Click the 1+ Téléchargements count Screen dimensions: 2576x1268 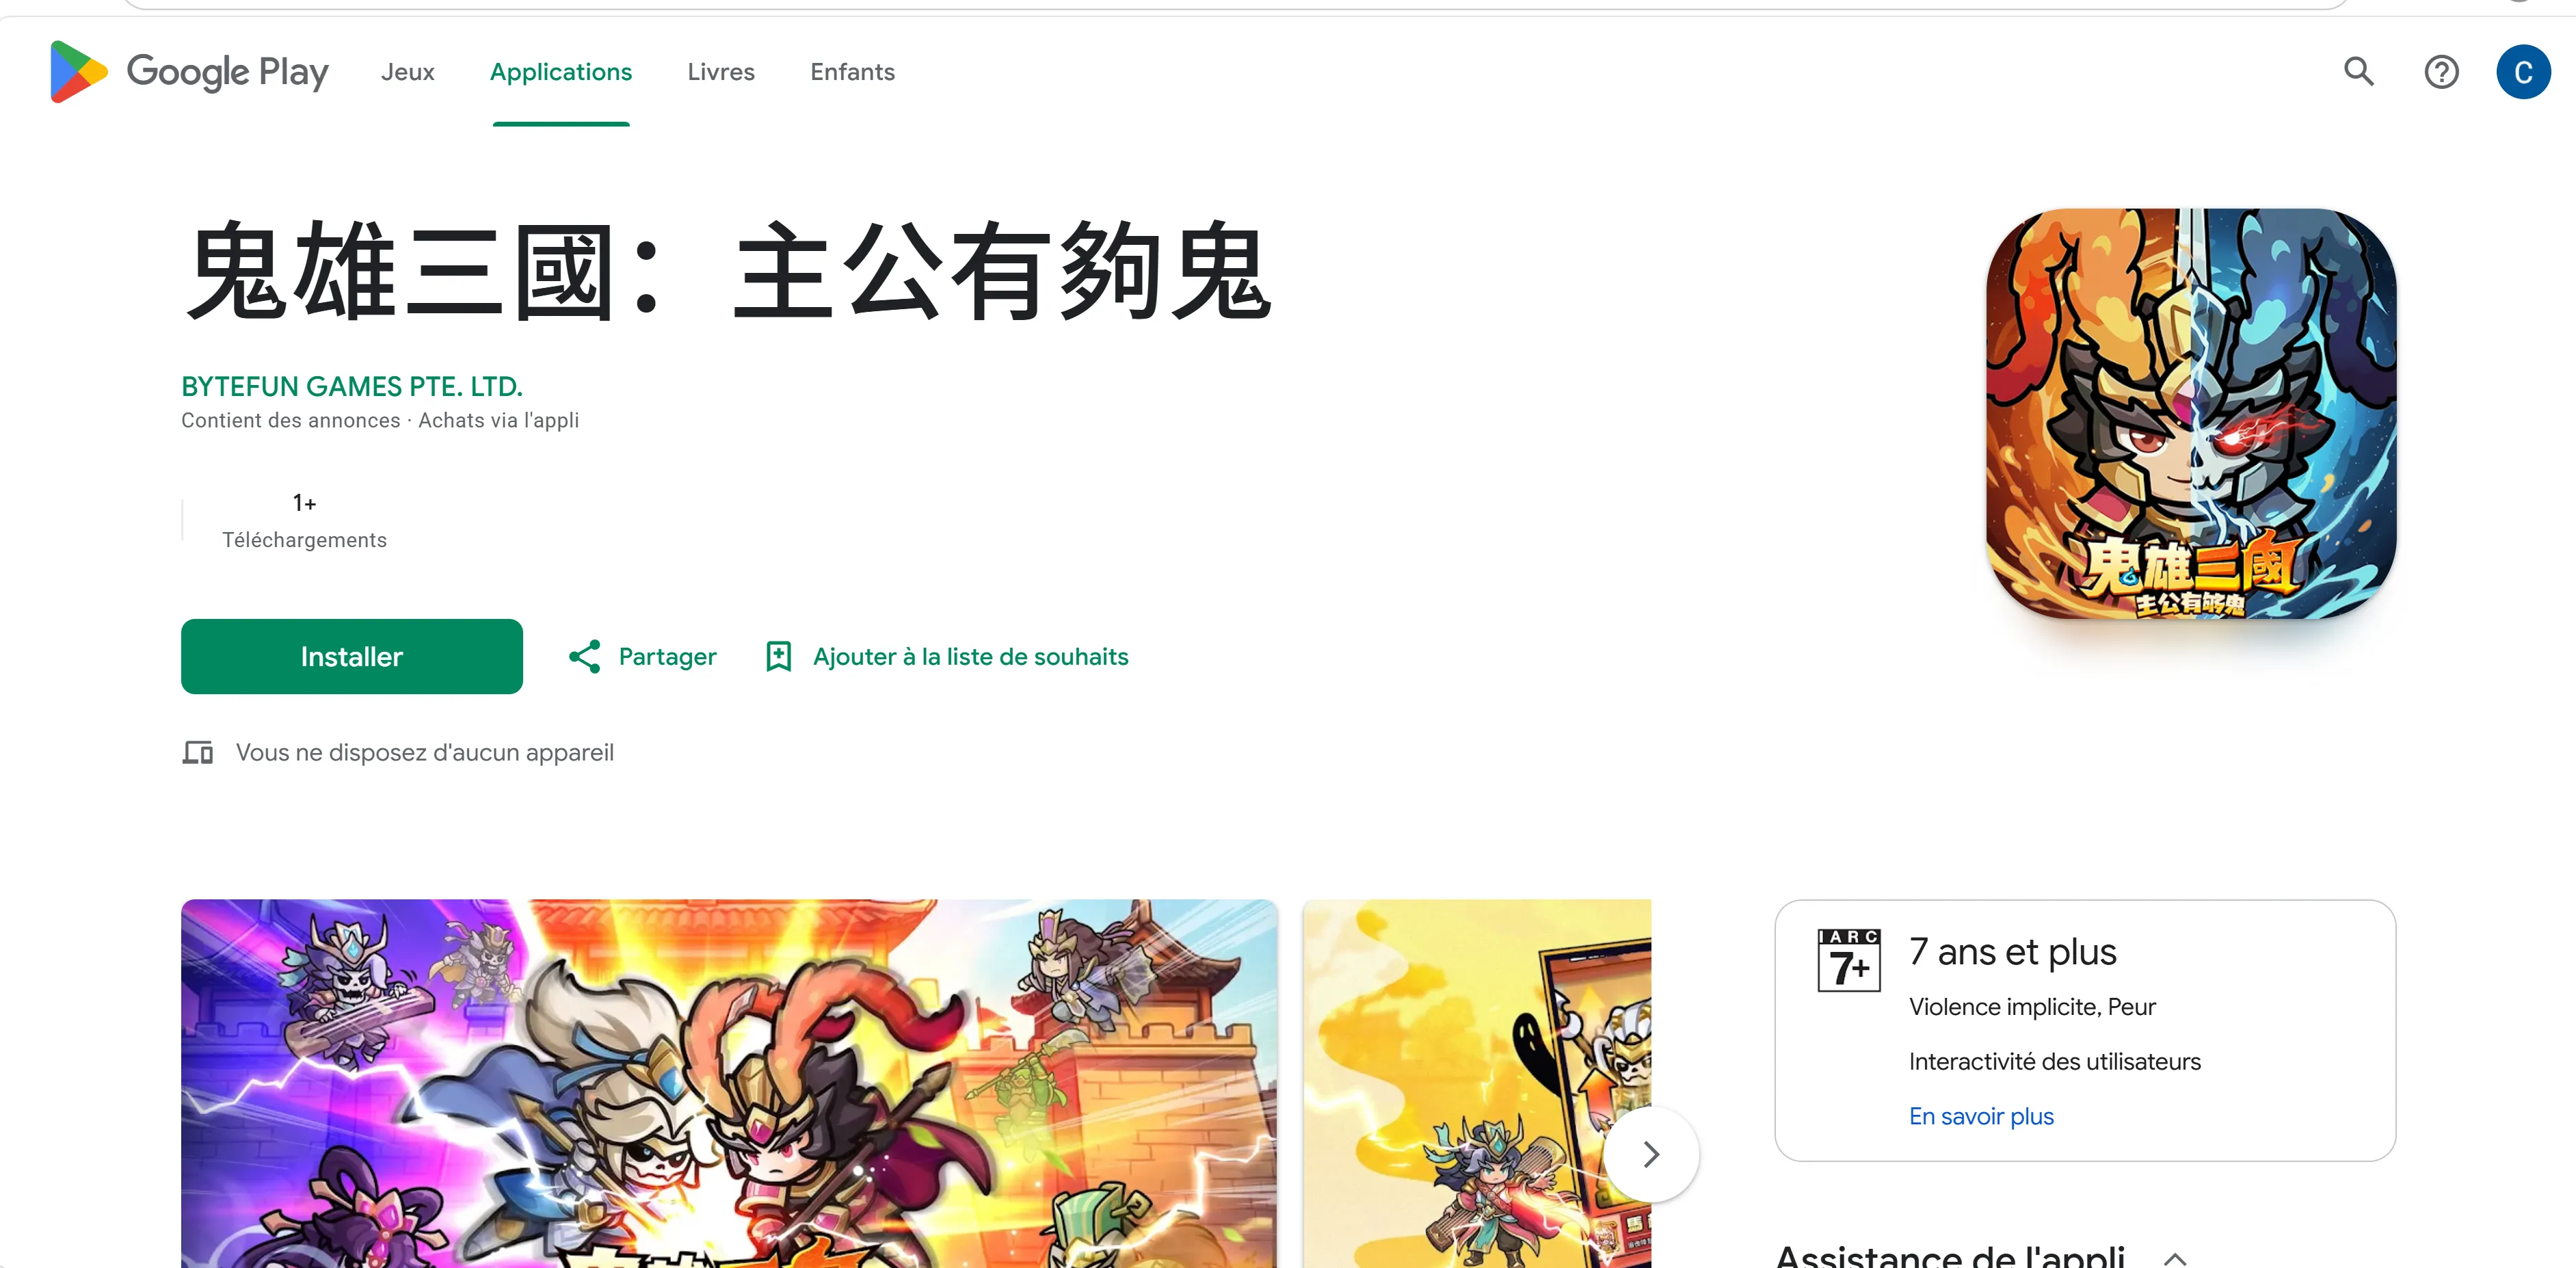pyautogui.click(x=304, y=521)
